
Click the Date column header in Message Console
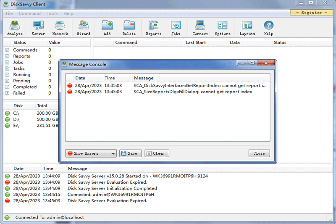88,78
